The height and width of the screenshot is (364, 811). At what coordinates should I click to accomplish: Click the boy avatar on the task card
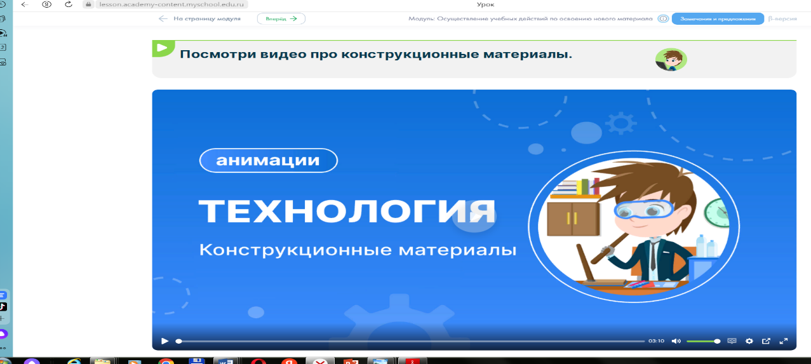(x=671, y=59)
